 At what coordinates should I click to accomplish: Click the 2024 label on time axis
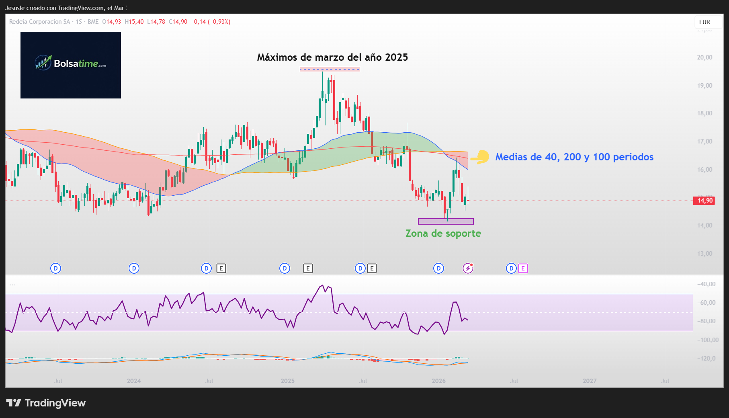pyautogui.click(x=134, y=381)
